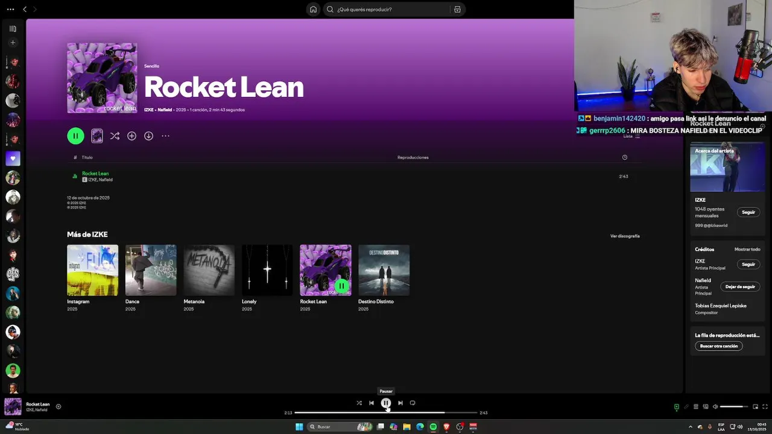Toggle the Now Playing view icon

(676, 407)
